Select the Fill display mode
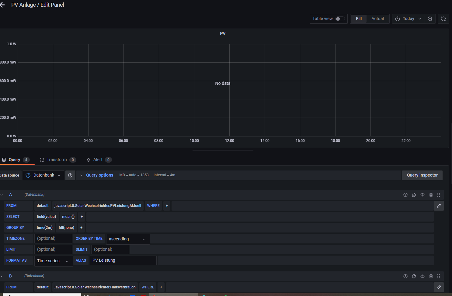This screenshot has width=452, height=296. (359, 19)
